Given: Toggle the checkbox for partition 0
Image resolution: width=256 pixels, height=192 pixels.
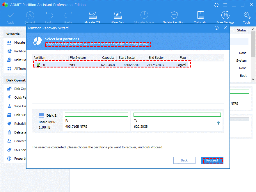Looking at the screenshot, I should pyautogui.click(x=38, y=65).
